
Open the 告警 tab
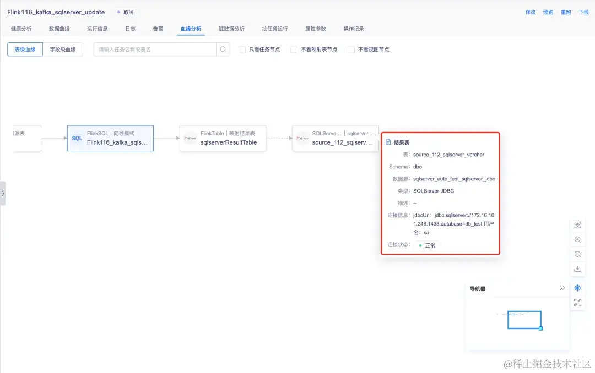coord(158,29)
